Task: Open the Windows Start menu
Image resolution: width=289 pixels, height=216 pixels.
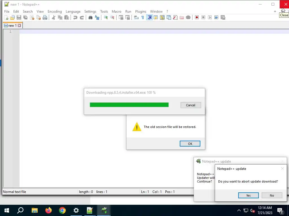Action: click(x=7, y=210)
